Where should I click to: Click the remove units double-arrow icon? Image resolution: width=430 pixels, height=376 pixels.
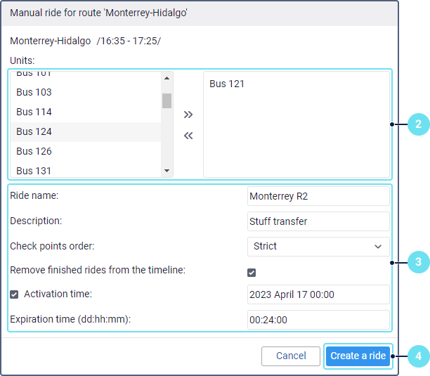point(188,136)
